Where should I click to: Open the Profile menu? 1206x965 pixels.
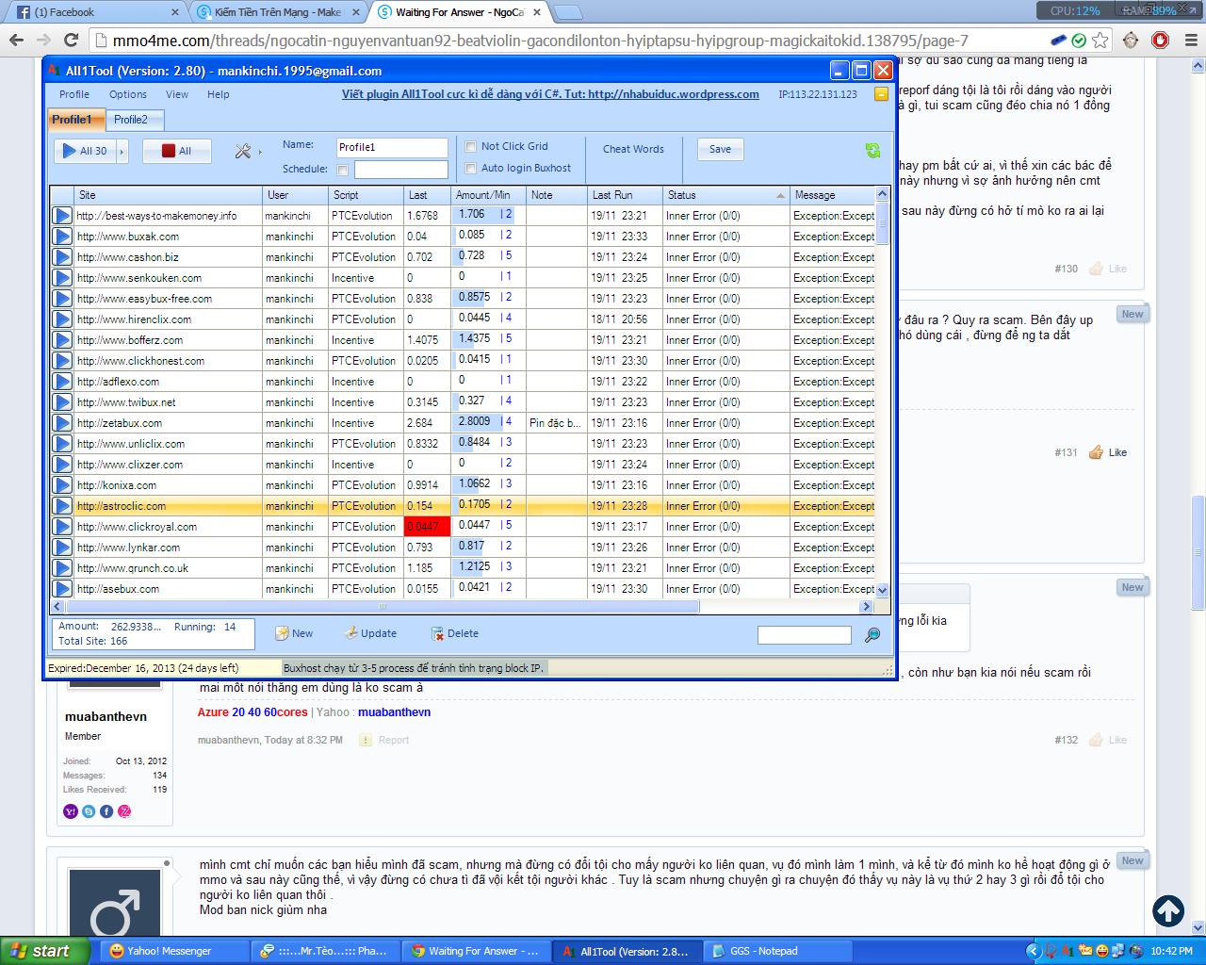(x=74, y=94)
